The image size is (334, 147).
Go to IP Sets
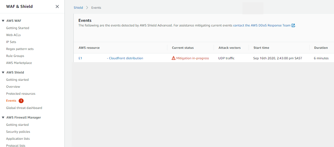11,42
